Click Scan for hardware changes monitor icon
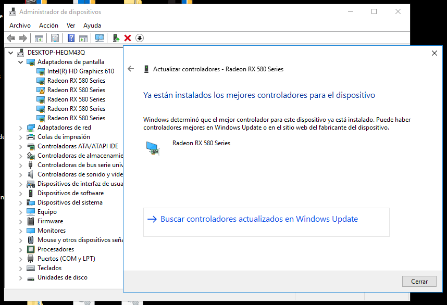The width and height of the screenshot is (447, 305). click(x=100, y=38)
